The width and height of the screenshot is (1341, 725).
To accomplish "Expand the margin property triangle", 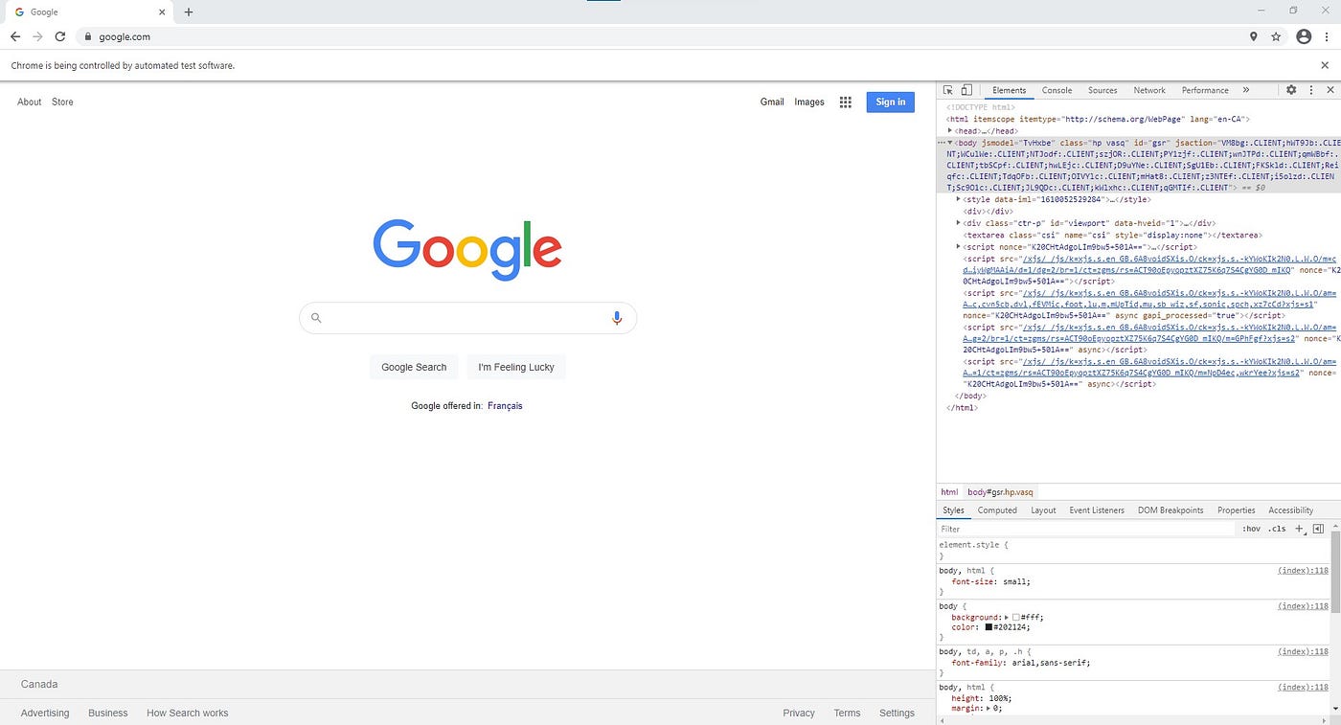I will [x=989, y=709].
